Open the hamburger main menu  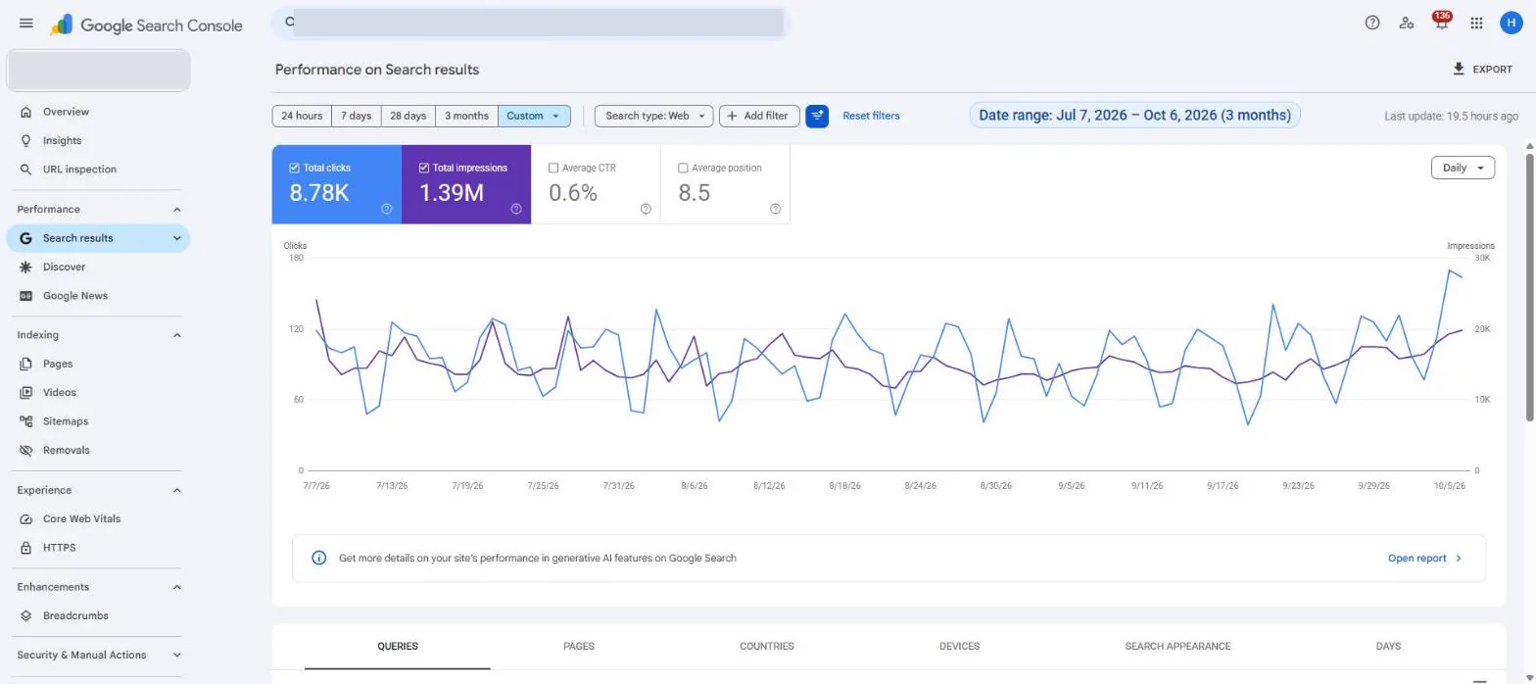point(26,23)
